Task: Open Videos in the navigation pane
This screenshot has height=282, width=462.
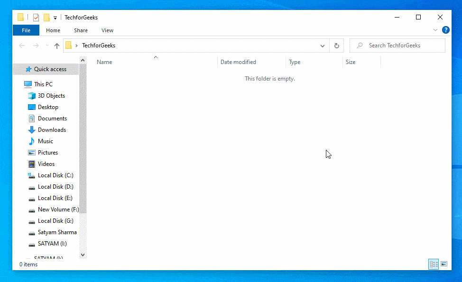Action: 46,164
